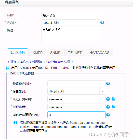Click the 名称 input field
Screen dimensions: 133x139
pyautogui.click(x=71, y=15)
